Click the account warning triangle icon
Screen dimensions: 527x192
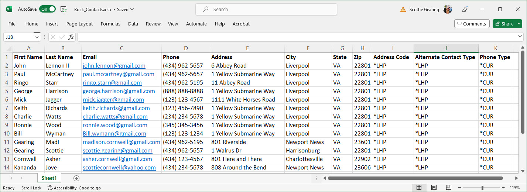point(403,10)
